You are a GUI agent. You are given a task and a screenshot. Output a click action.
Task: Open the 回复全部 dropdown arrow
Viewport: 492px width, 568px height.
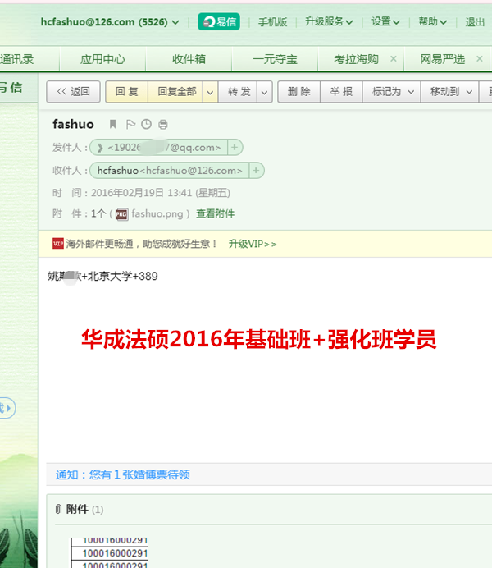point(210,92)
